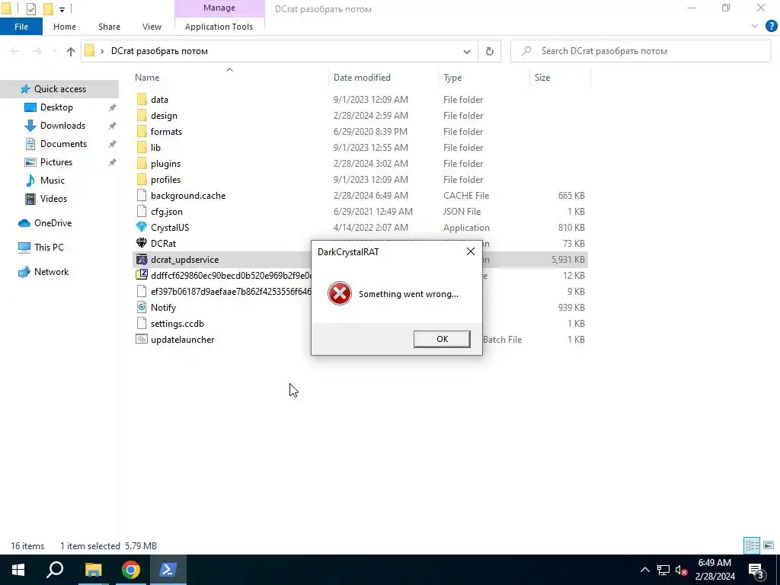Viewport: 780px width, 585px height.
Task: Expand the ribbon with the chevron
Action: (x=755, y=27)
